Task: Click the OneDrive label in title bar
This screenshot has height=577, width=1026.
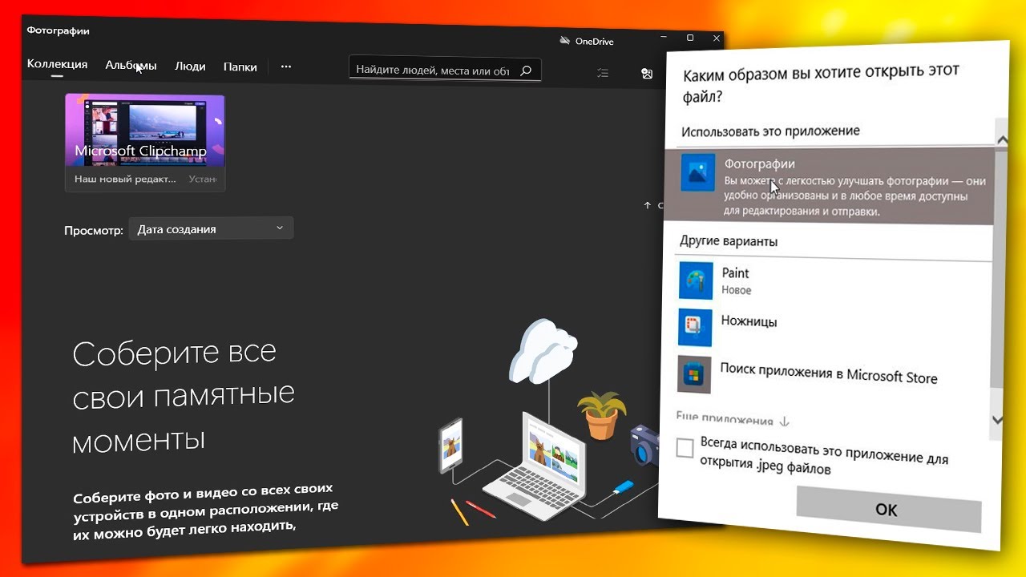Action: click(594, 42)
